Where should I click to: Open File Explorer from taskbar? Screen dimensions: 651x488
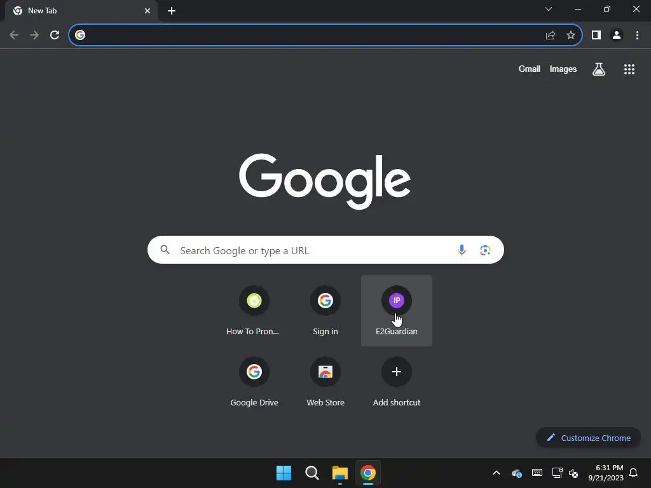[x=339, y=473]
